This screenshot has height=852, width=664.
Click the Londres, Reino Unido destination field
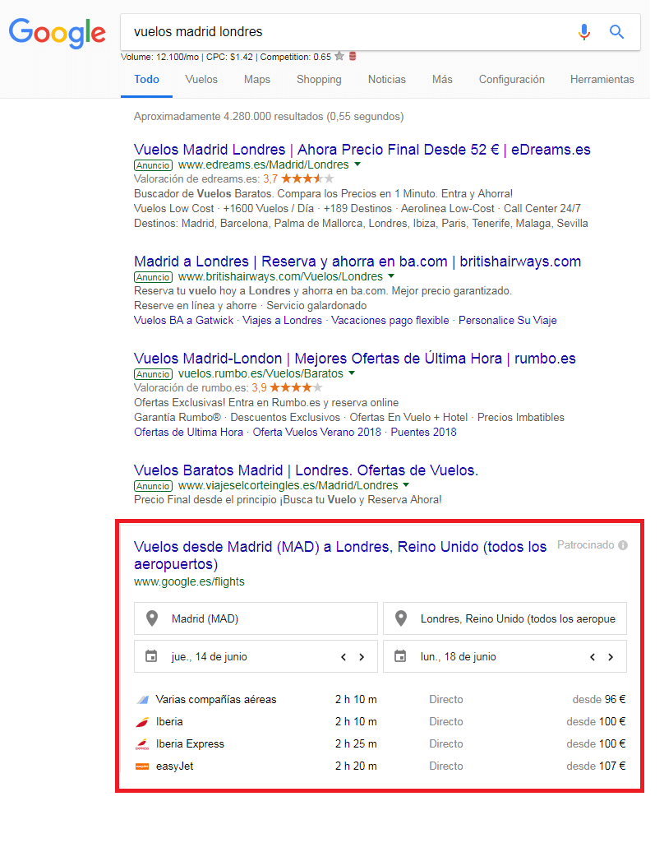(505, 618)
